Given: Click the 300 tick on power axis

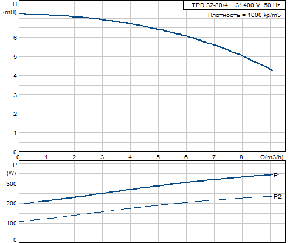Looking at the screenshot, I should [12, 184].
